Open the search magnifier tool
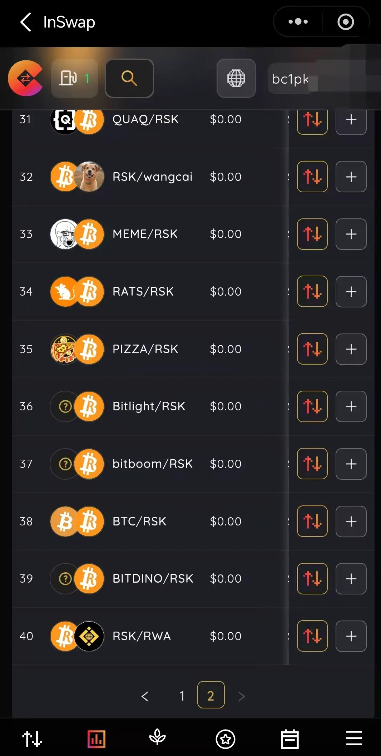The image size is (381, 756). pos(129,78)
